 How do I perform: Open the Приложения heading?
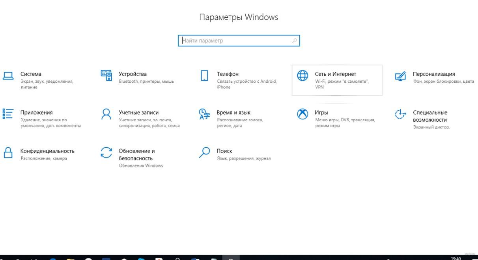click(x=36, y=113)
